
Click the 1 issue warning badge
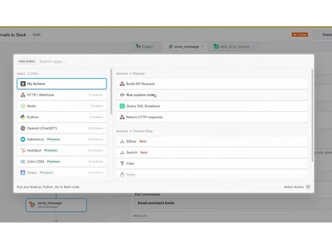(x=299, y=35)
